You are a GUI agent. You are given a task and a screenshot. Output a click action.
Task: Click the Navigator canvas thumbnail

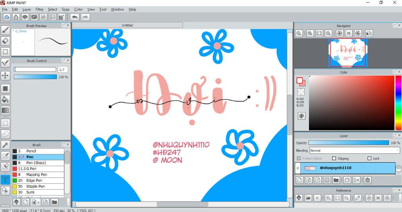point(348,53)
